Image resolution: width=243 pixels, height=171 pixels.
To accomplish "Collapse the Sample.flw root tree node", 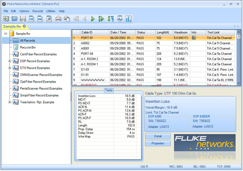I will tap(6, 34).
